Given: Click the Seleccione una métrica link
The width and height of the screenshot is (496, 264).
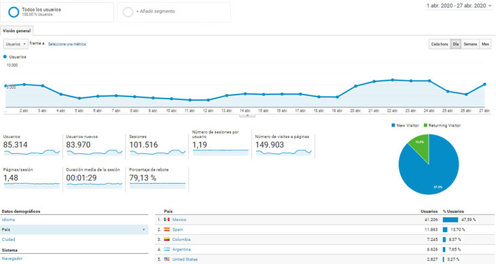Looking at the screenshot, I should [67, 44].
